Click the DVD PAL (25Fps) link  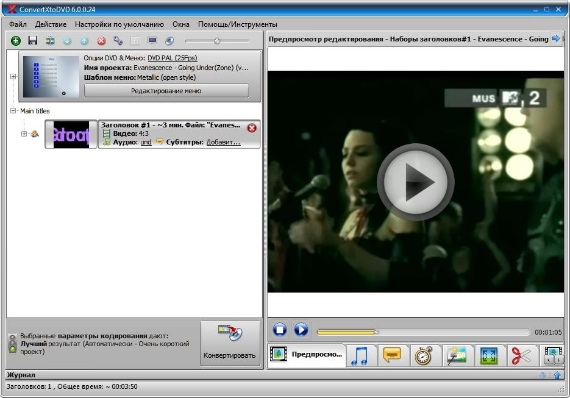coord(173,58)
